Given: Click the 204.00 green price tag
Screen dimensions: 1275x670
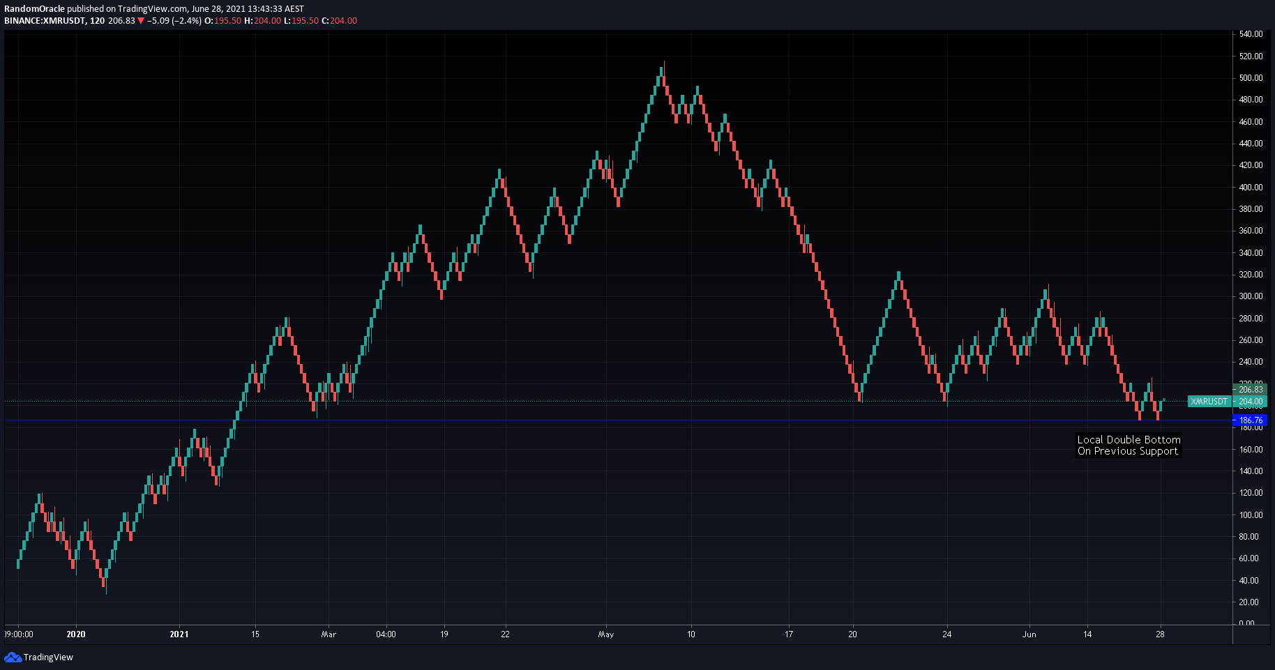Looking at the screenshot, I should 1250,402.
